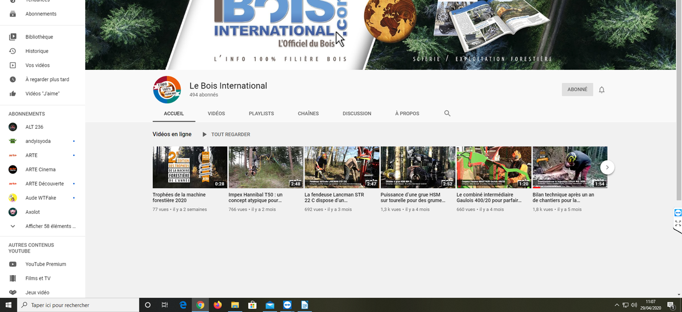The height and width of the screenshot is (312, 682).
Task: Open the Impex Hannibal T50 video thumbnail
Action: click(x=266, y=167)
